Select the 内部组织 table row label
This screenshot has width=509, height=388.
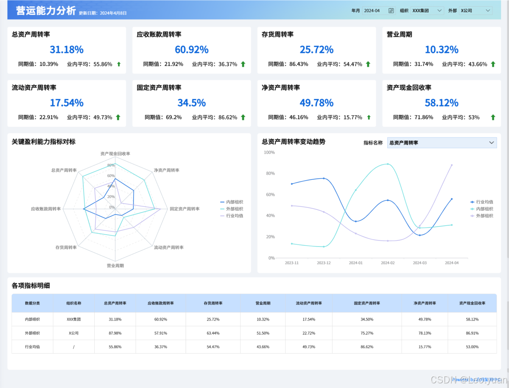point(32,319)
